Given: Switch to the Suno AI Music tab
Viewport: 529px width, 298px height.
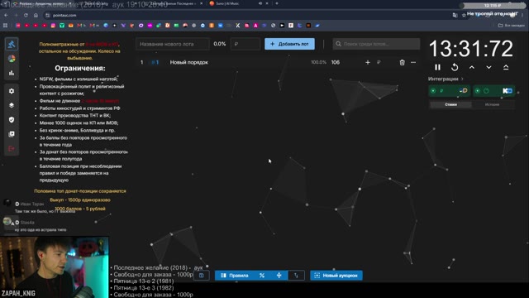Looking at the screenshot, I should pyautogui.click(x=237, y=3).
